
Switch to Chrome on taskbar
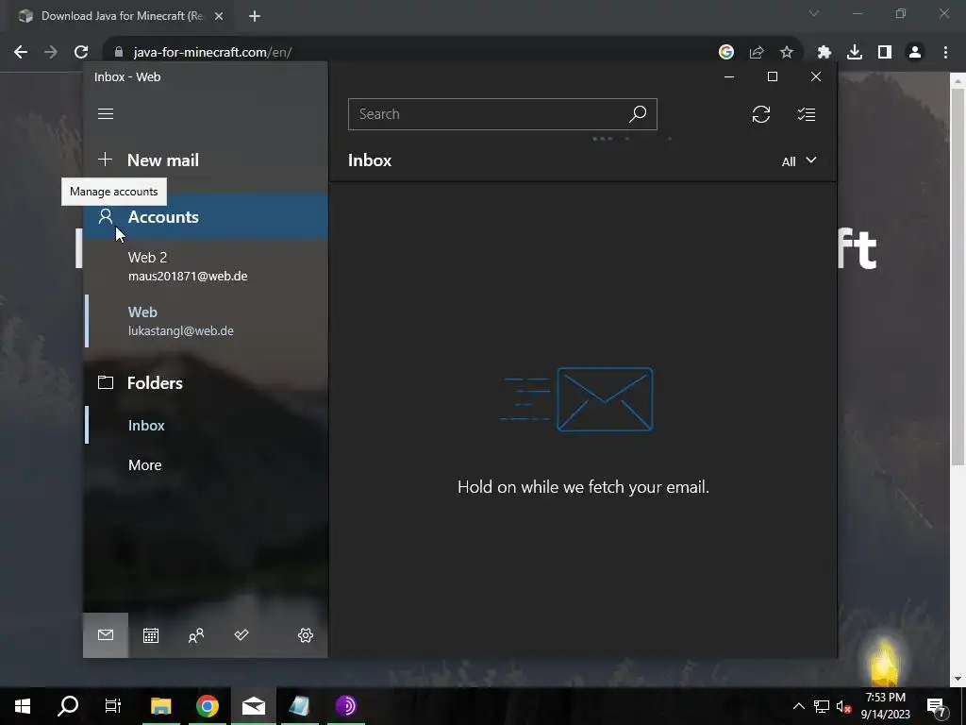click(208, 706)
